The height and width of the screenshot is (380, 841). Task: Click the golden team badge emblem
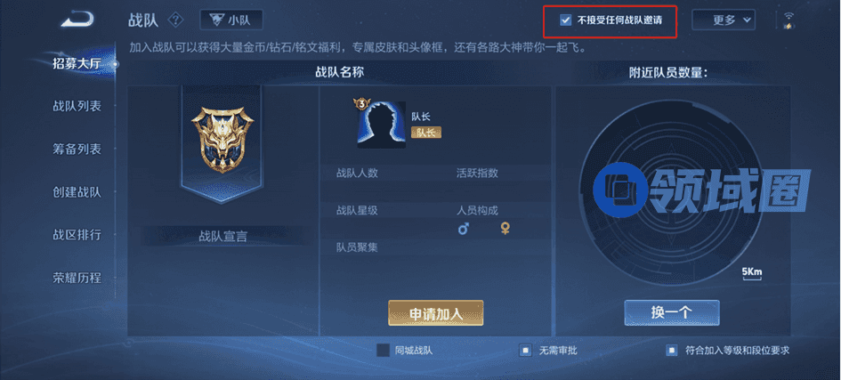(x=222, y=141)
